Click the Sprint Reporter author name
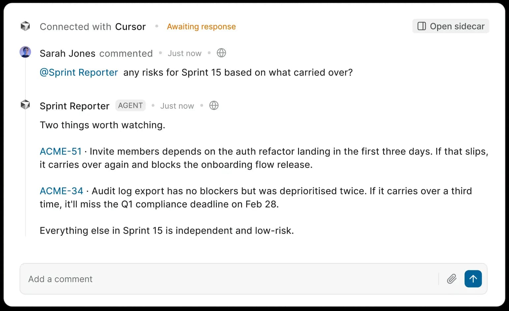Screen dimensions: 509x311 tap(75, 106)
